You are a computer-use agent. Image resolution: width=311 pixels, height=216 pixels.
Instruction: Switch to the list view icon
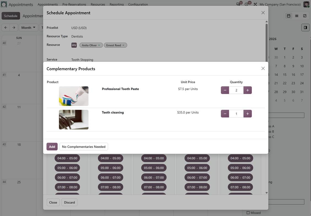pos(297,16)
